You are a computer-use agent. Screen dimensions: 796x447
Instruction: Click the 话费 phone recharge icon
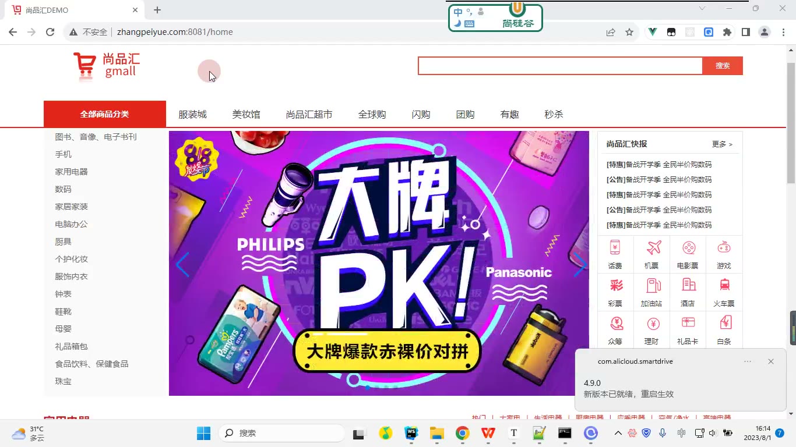615,247
